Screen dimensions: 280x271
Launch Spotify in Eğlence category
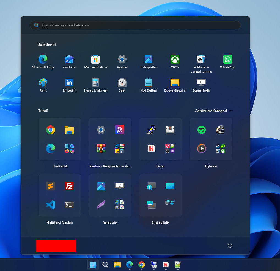202,130
